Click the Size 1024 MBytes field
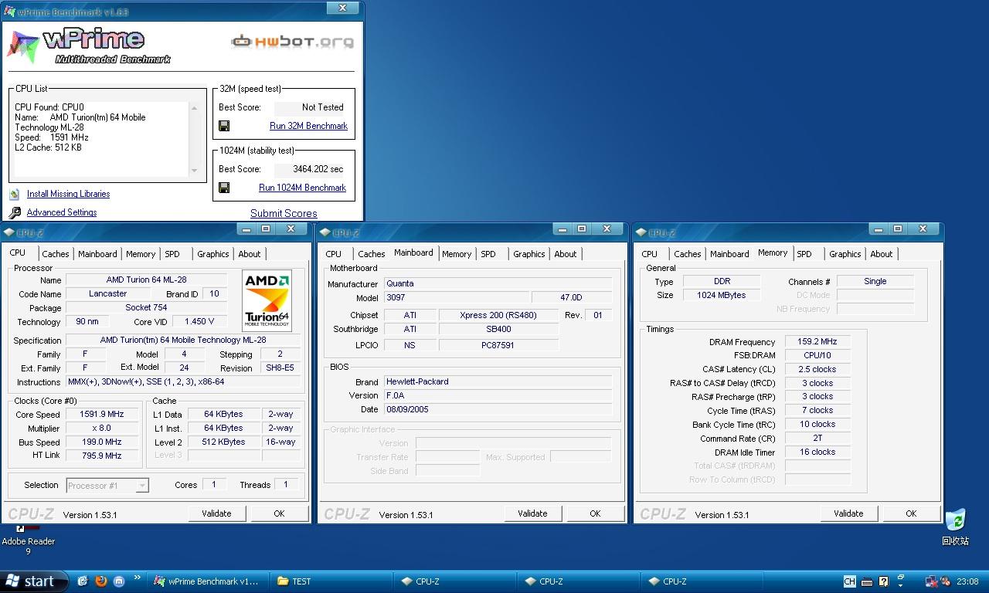This screenshot has height=593, width=989. point(721,295)
